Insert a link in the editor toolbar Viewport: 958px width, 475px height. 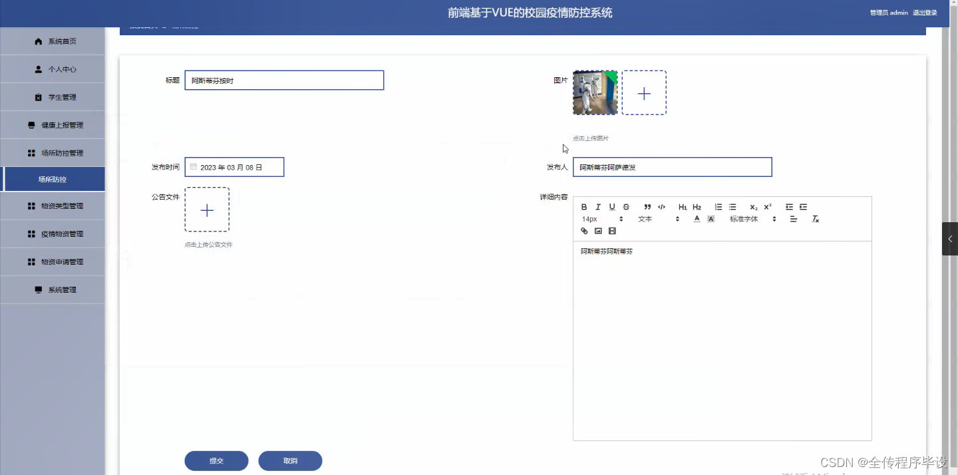584,231
